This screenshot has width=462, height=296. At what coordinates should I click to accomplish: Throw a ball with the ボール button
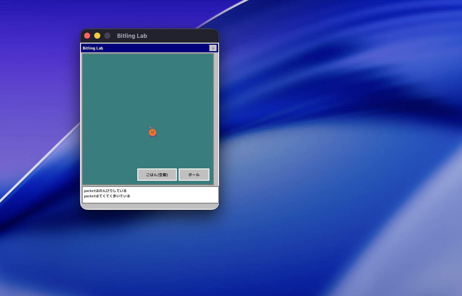[194, 175]
